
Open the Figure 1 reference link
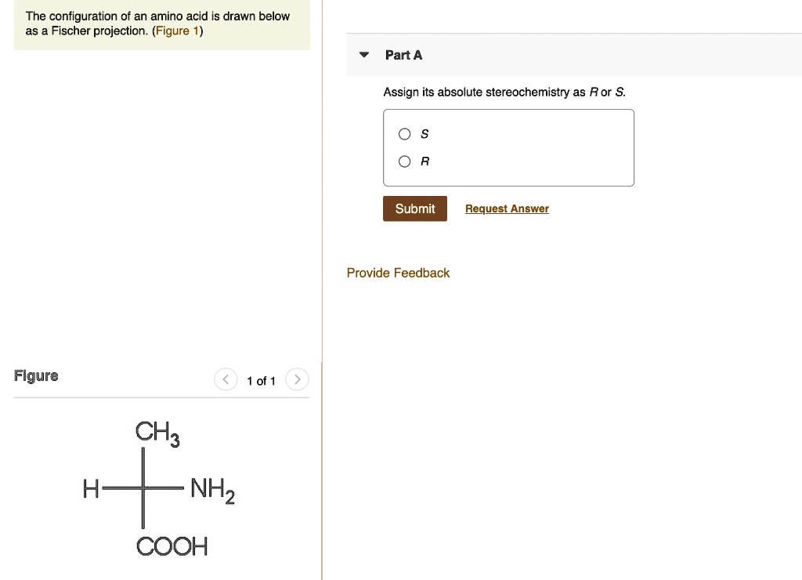(176, 31)
